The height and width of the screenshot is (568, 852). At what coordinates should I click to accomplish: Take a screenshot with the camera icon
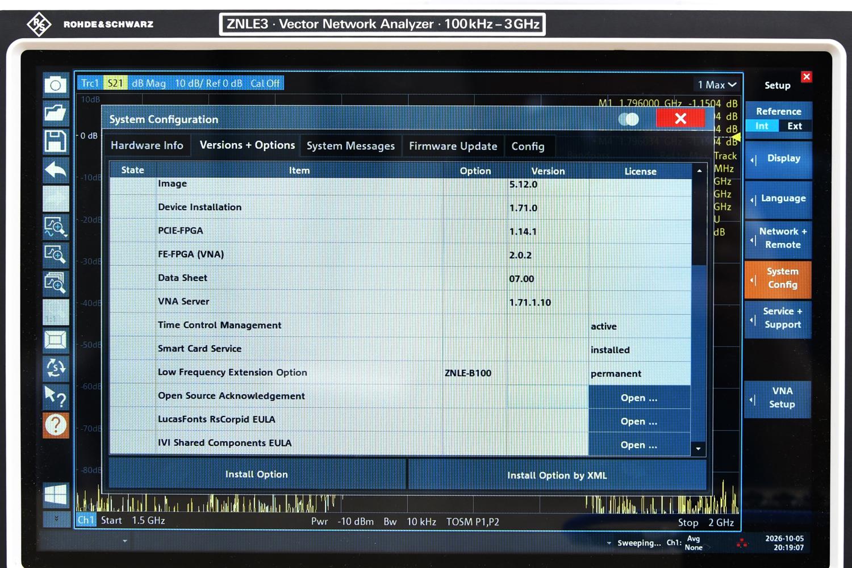point(56,85)
